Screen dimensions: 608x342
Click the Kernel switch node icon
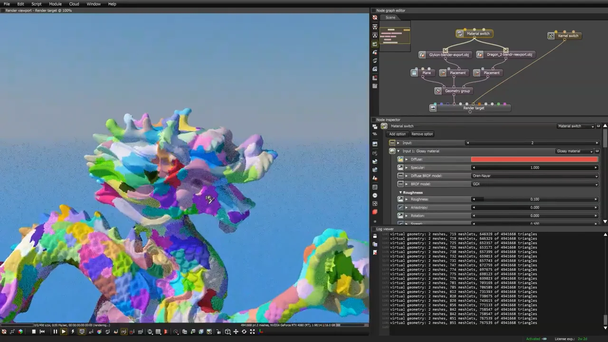point(551,36)
